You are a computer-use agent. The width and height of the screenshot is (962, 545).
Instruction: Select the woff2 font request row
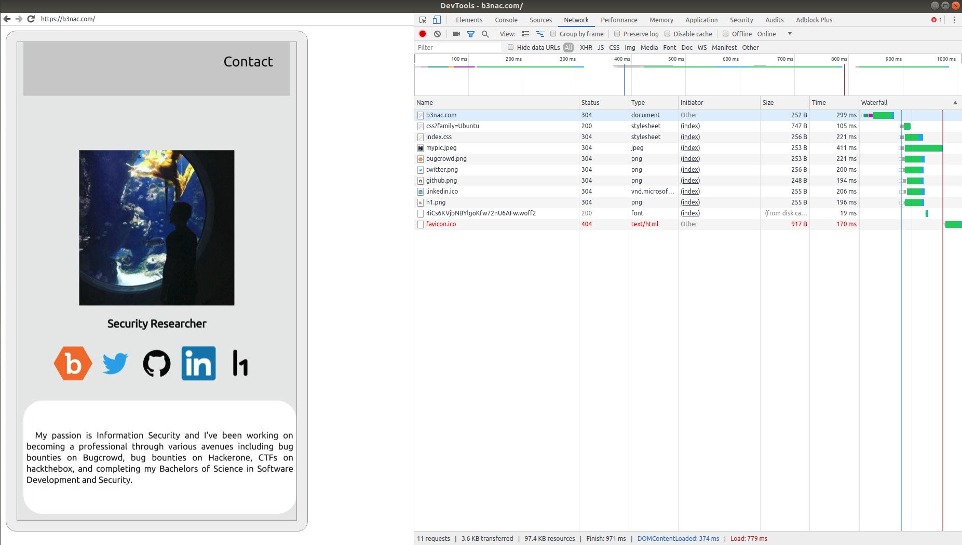(688, 213)
